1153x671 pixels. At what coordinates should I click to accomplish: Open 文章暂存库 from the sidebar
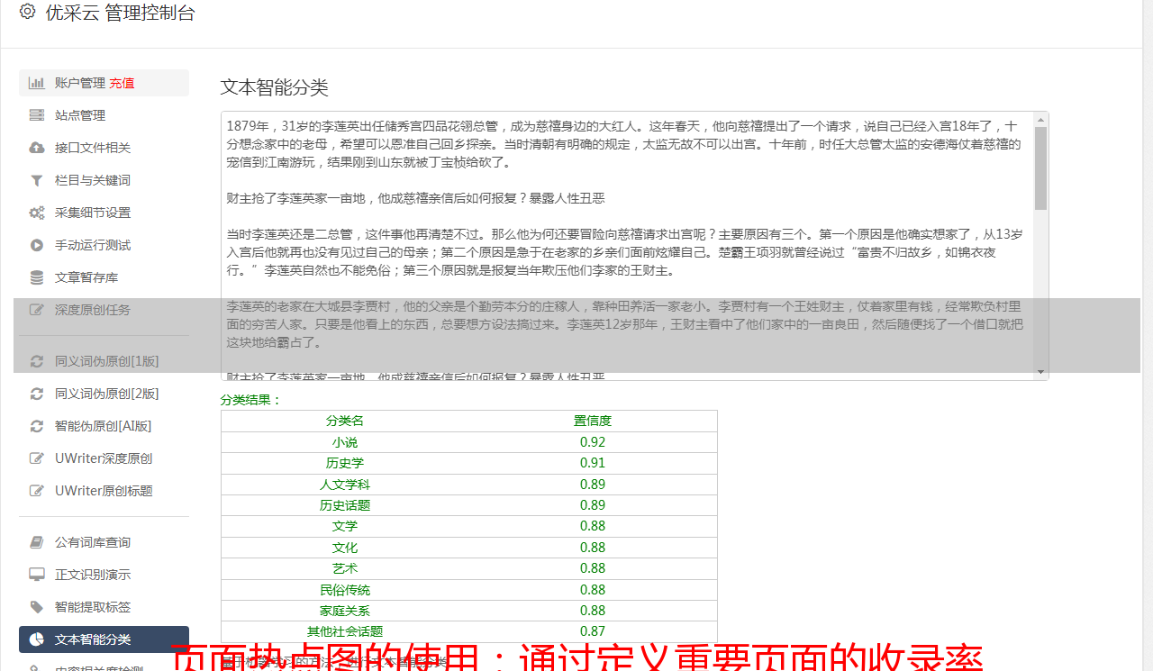click(x=104, y=277)
